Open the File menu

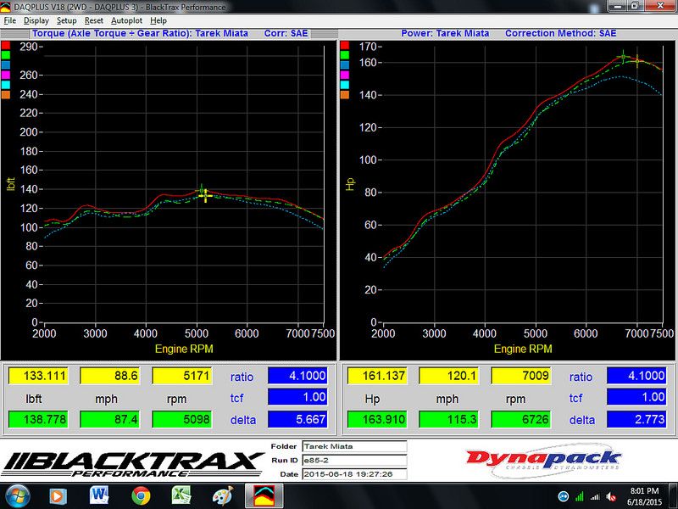(x=10, y=20)
